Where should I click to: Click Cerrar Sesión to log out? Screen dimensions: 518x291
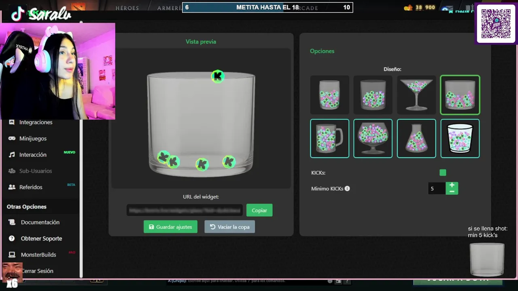(38, 271)
